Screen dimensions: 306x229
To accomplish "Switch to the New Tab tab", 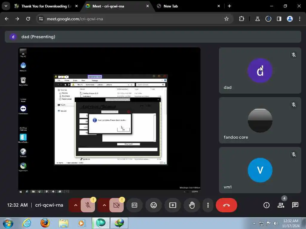I will [188, 6].
